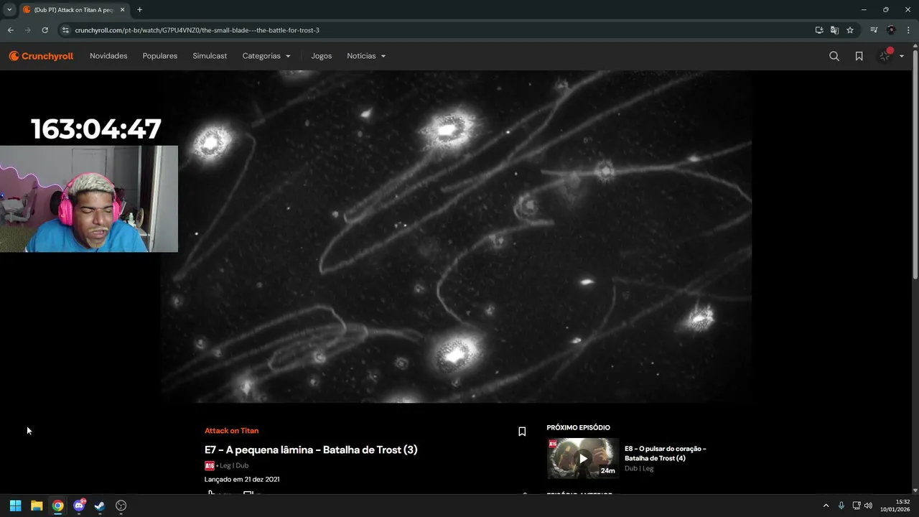
Task: Click the microphone tray icon
Action: tap(841, 506)
